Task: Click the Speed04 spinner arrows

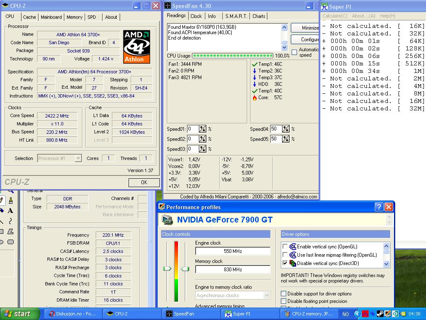Action: pyautogui.click(x=285, y=129)
